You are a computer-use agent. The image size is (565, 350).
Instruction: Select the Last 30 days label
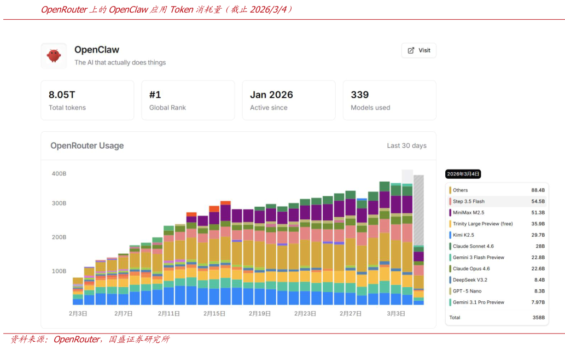point(406,145)
